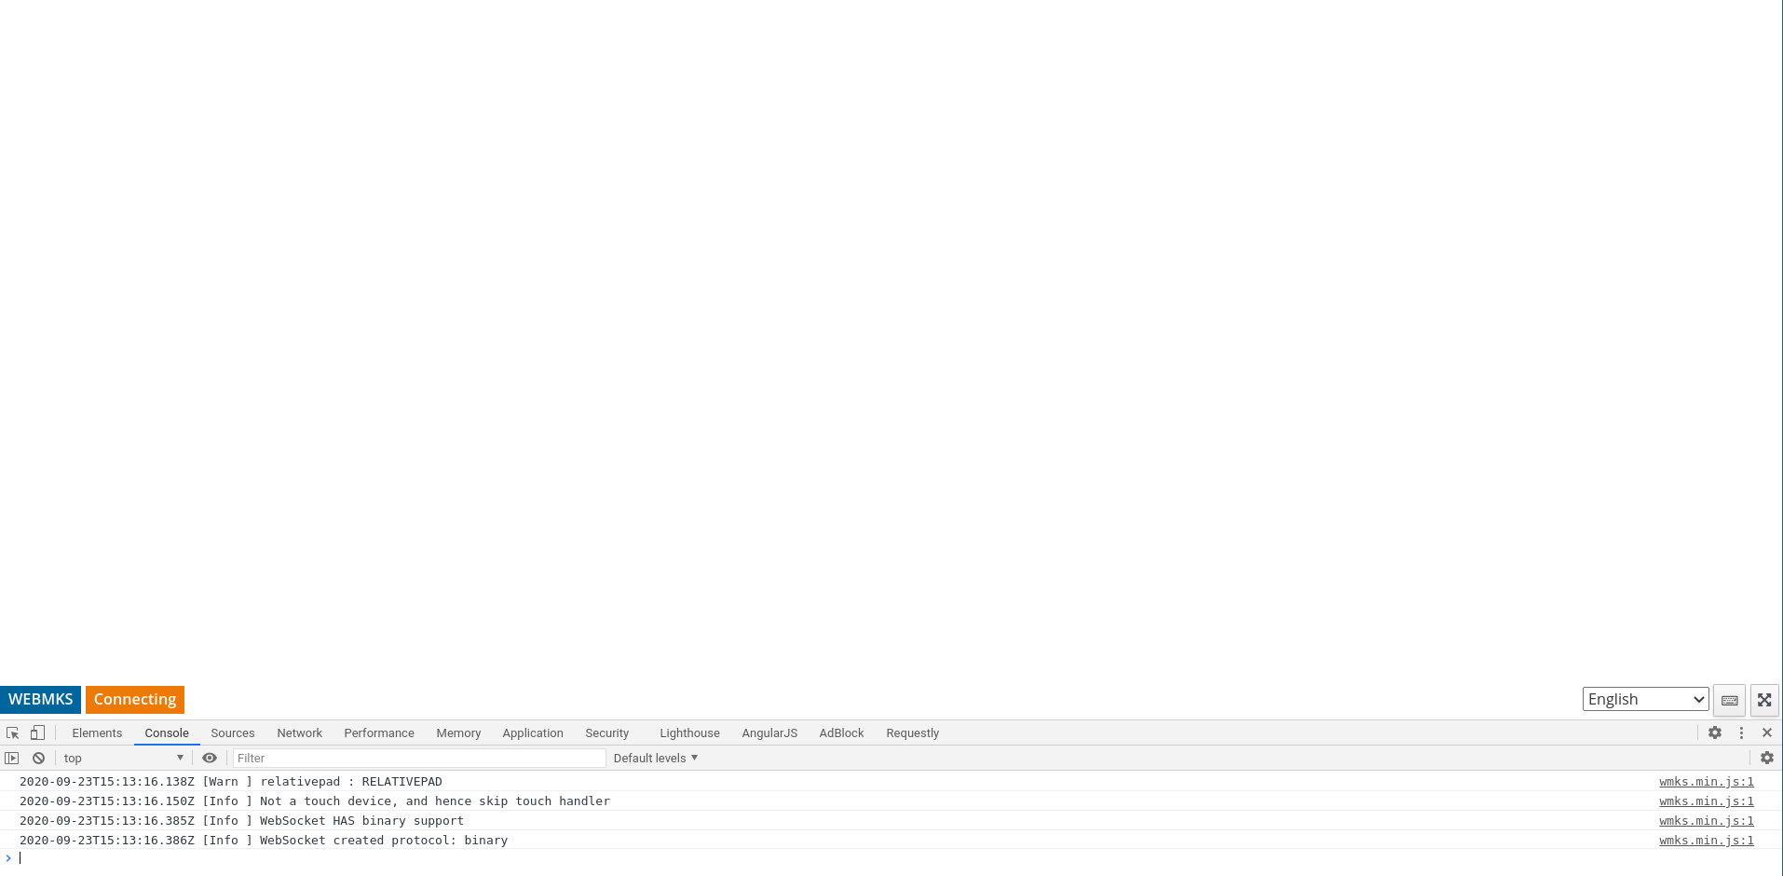Click the console prompt input line

pos(891,858)
